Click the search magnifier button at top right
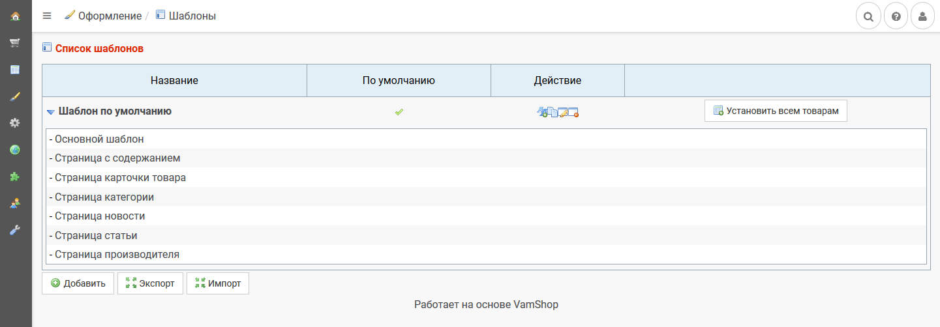This screenshot has width=940, height=327. point(868,16)
